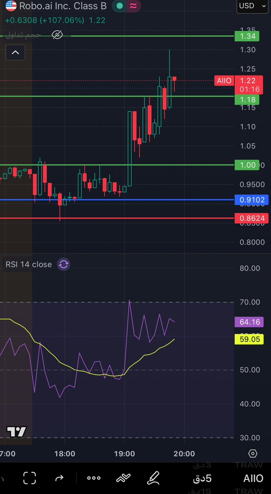Tap the 70.00 RSI scale level

pos(250,302)
